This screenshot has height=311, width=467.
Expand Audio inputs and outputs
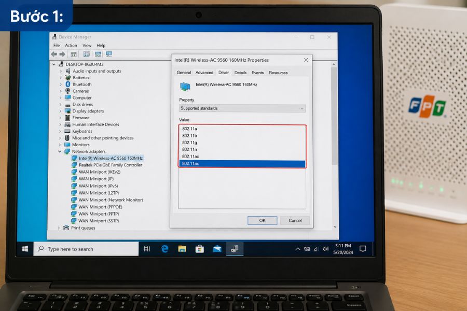point(61,71)
